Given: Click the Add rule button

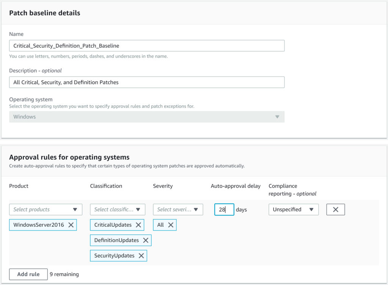Looking at the screenshot, I should (x=28, y=274).
